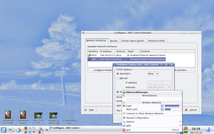Select the eth1 wireless interface row

[126, 59]
